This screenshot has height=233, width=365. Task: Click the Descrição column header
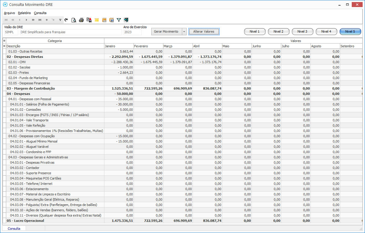[55, 46]
